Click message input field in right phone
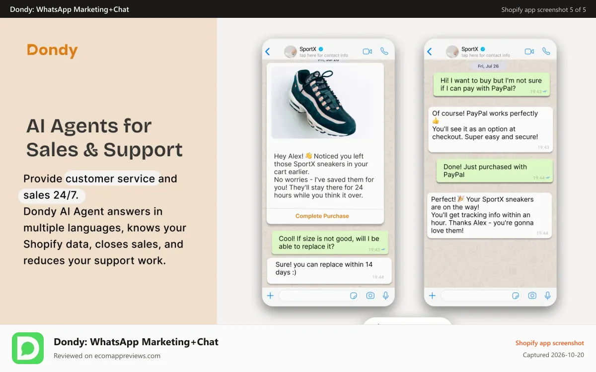 tap(481, 296)
